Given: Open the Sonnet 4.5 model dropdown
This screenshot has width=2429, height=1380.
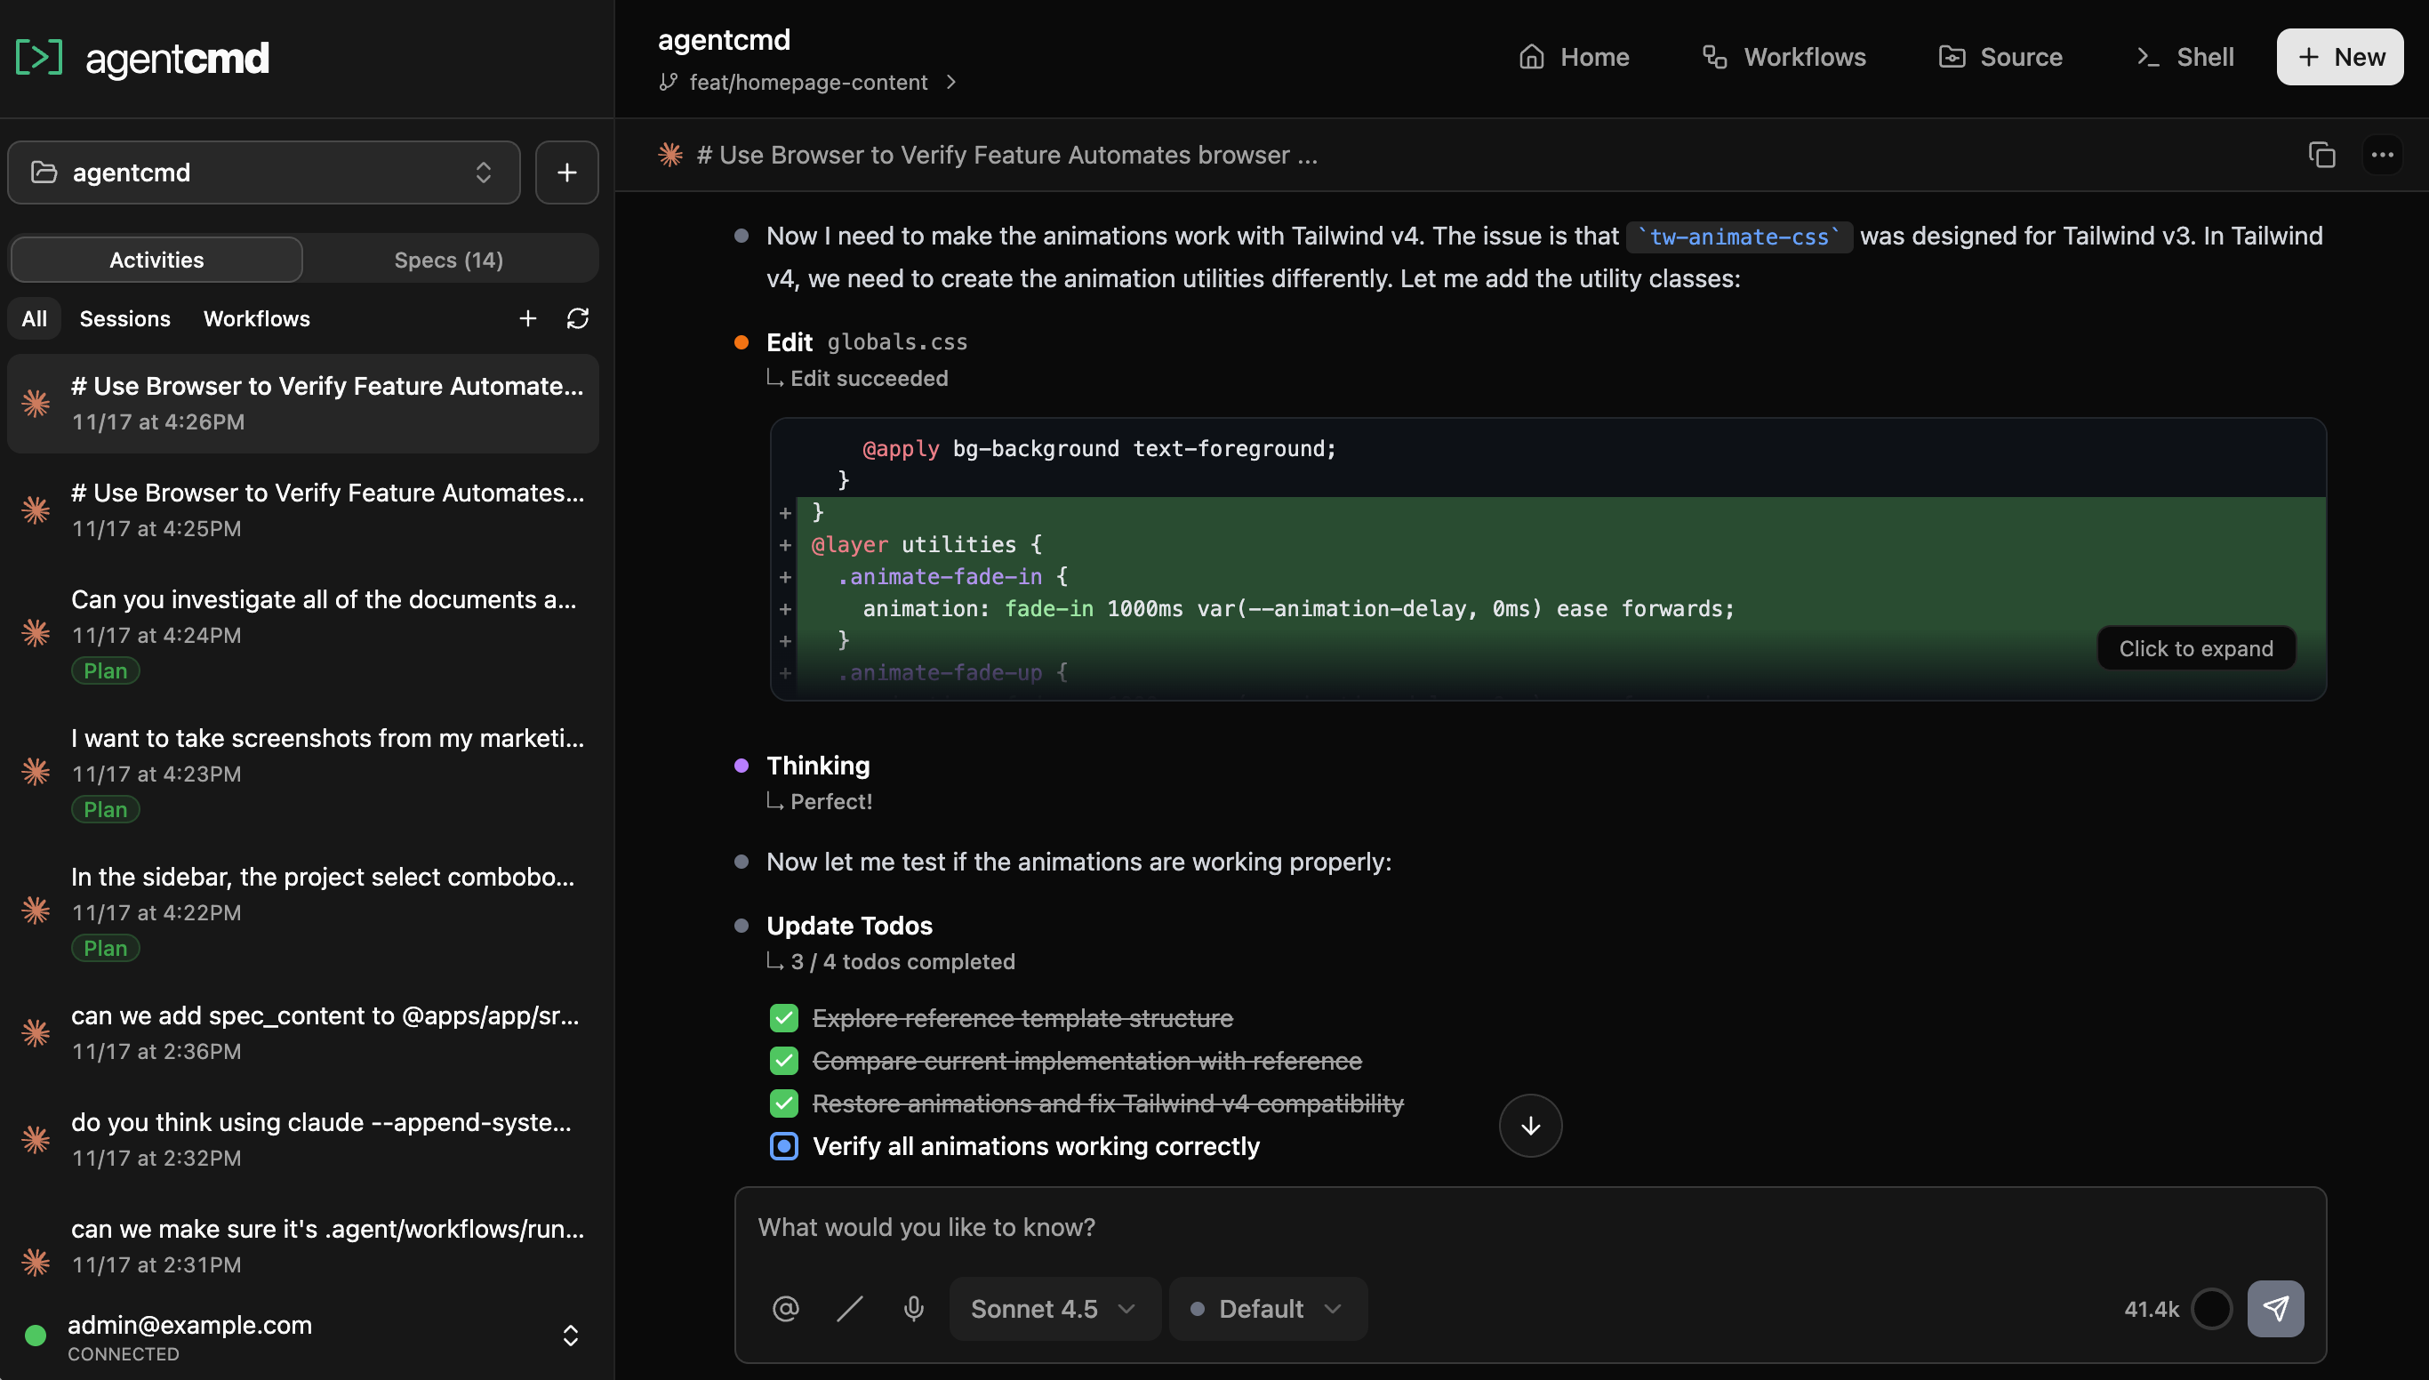Looking at the screenshot, I should tap(1054, 1308).
